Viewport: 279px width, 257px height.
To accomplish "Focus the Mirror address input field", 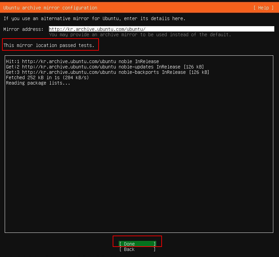I will pyautogui.click(x=161, y=29).
